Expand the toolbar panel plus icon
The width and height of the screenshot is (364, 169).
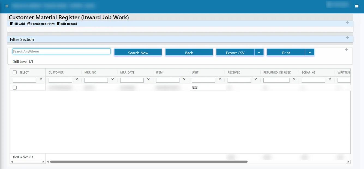coord(347,22)
